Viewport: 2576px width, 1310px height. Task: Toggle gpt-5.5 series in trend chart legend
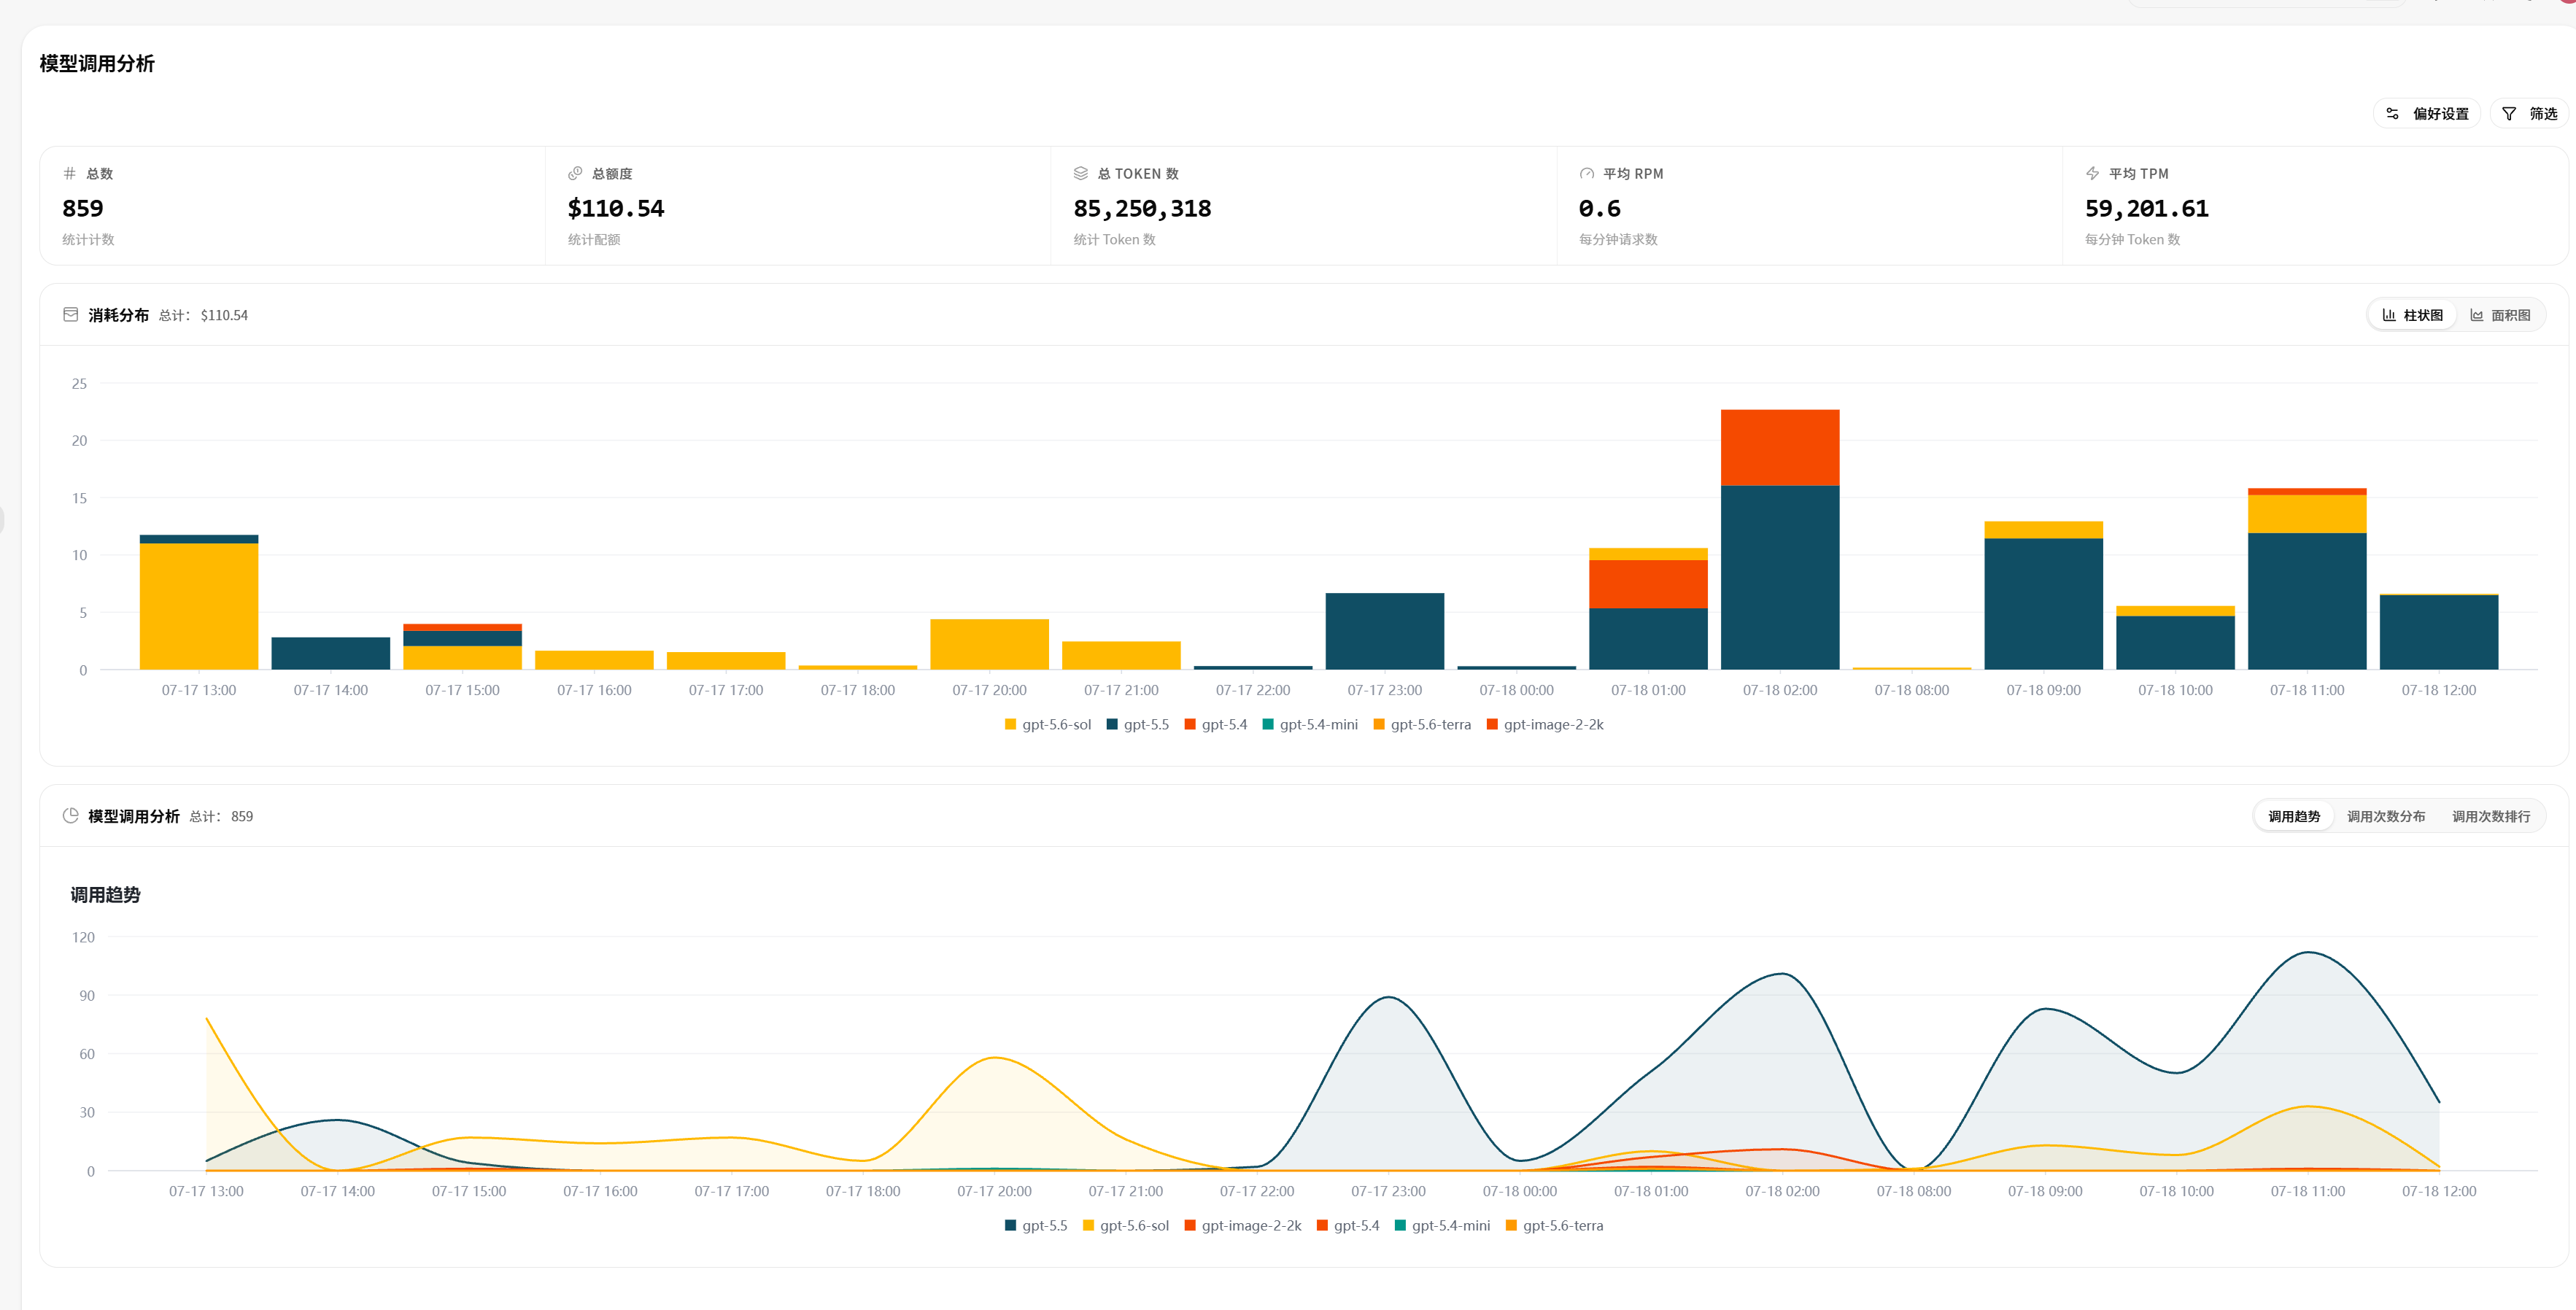point(1035,1226)
